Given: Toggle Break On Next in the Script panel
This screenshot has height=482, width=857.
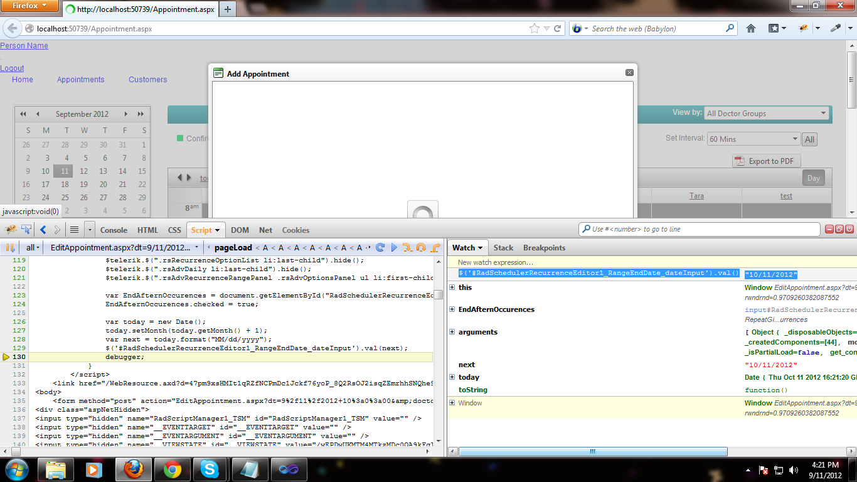Looking at the screenshot, I should click(11, 247).
